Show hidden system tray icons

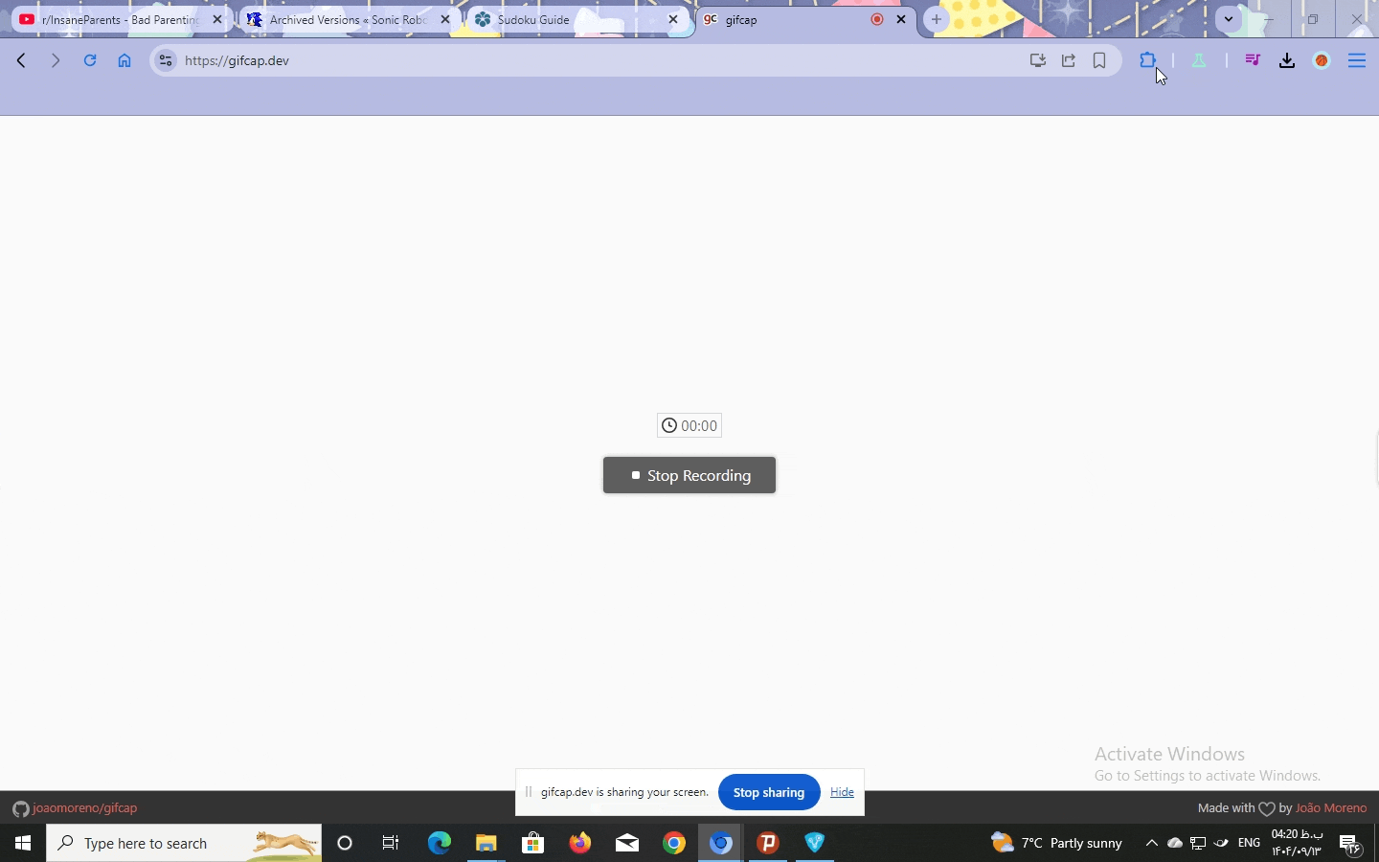coord(1153,843)
